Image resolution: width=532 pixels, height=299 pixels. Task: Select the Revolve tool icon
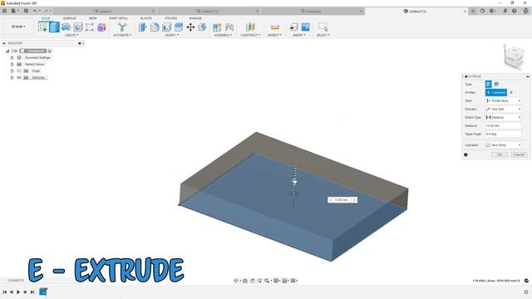(x=66, y=27)
